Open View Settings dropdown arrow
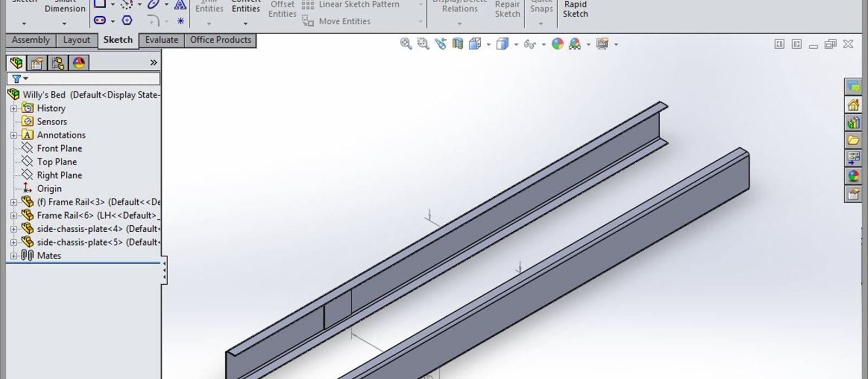868x379 pixels. (x=616, y=44)
